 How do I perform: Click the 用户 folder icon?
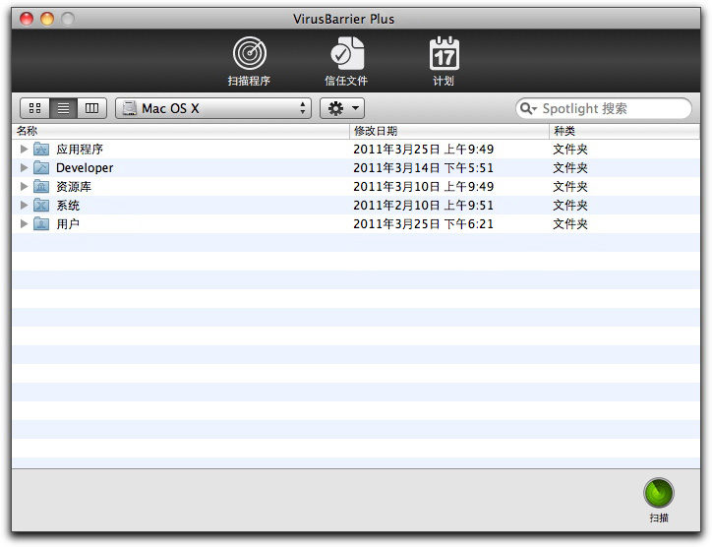point(41,223)
